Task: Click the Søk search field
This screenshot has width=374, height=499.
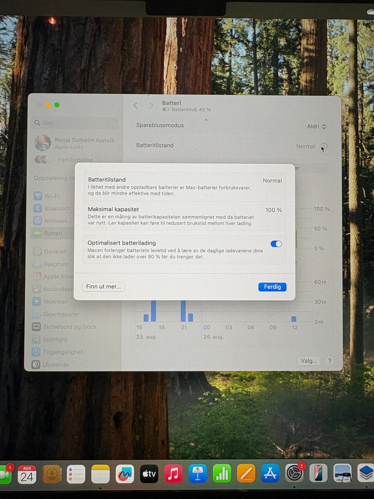Action: pyautogui.click(x=75, y=123)
